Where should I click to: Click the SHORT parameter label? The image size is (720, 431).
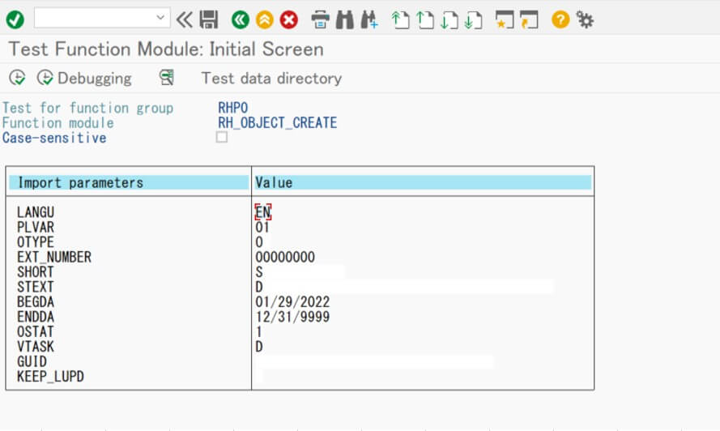tap(36, 272)
